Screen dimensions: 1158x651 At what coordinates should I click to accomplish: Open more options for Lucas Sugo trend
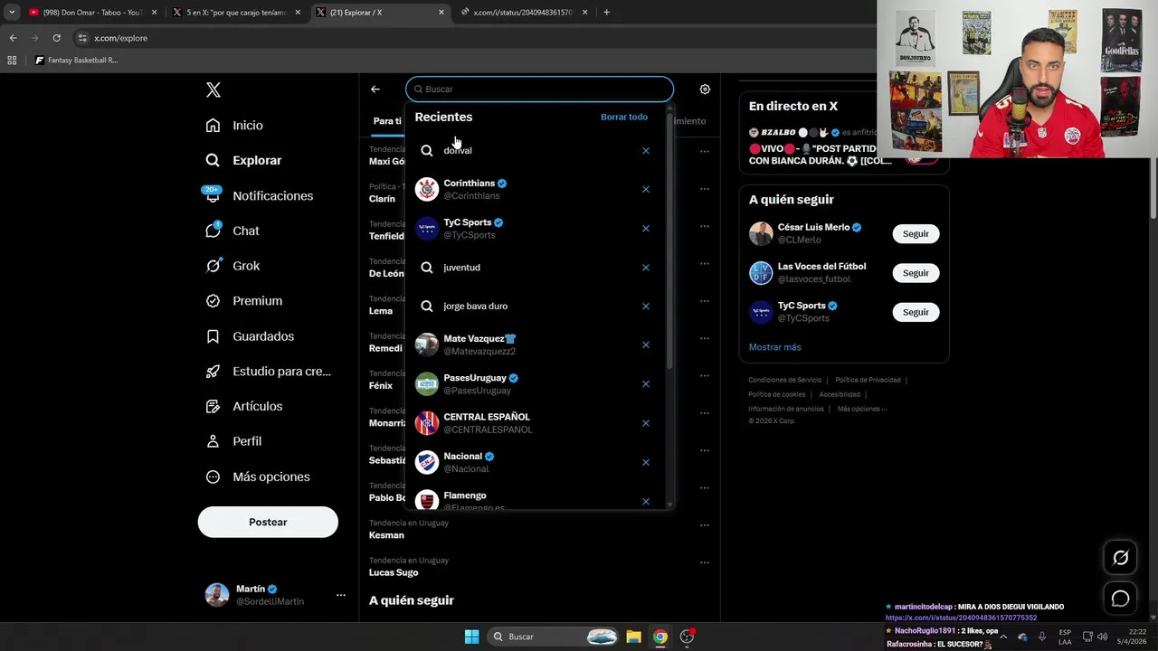tap(704, 562)
